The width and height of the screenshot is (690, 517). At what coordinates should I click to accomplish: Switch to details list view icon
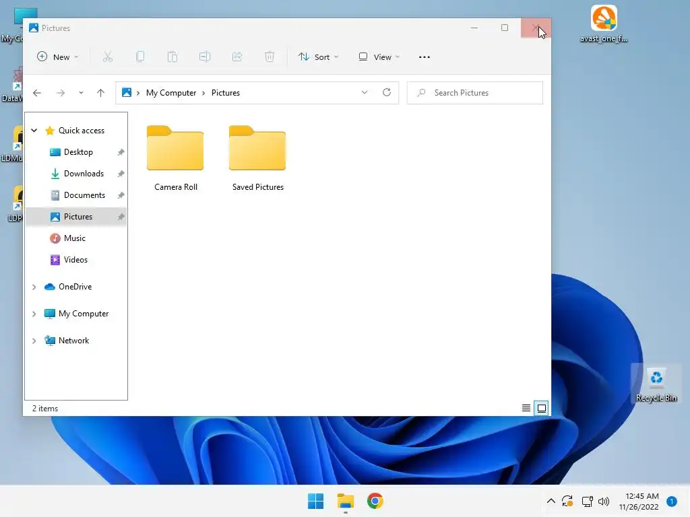[526, 408]
